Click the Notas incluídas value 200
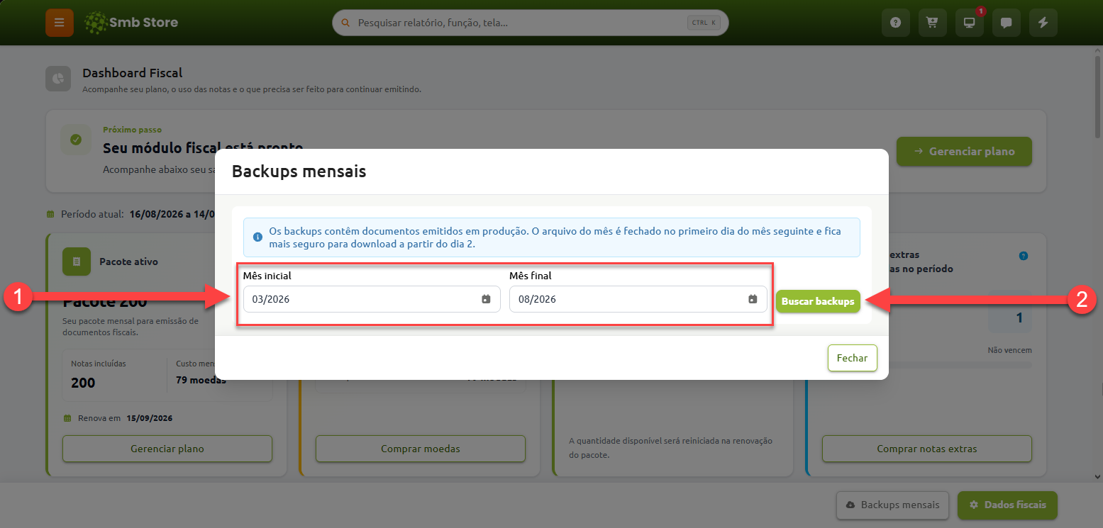The image size is (1103, 528). pyautogui.click(x=83, y=383)
